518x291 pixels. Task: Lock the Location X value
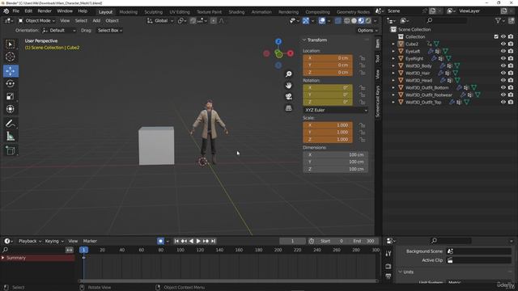pyautogui.click(x=363, y=58)
